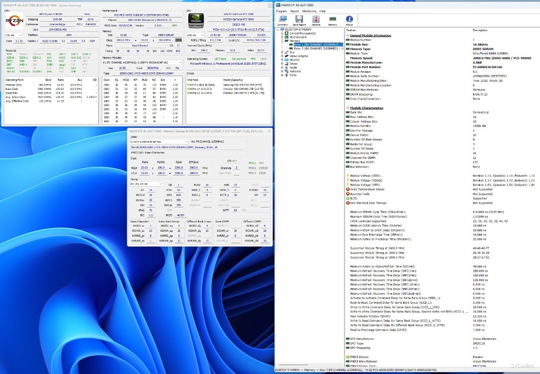Click the Monitor icon in device tree
The width and height of the screenshot is (540, 374).
[287, 60]
